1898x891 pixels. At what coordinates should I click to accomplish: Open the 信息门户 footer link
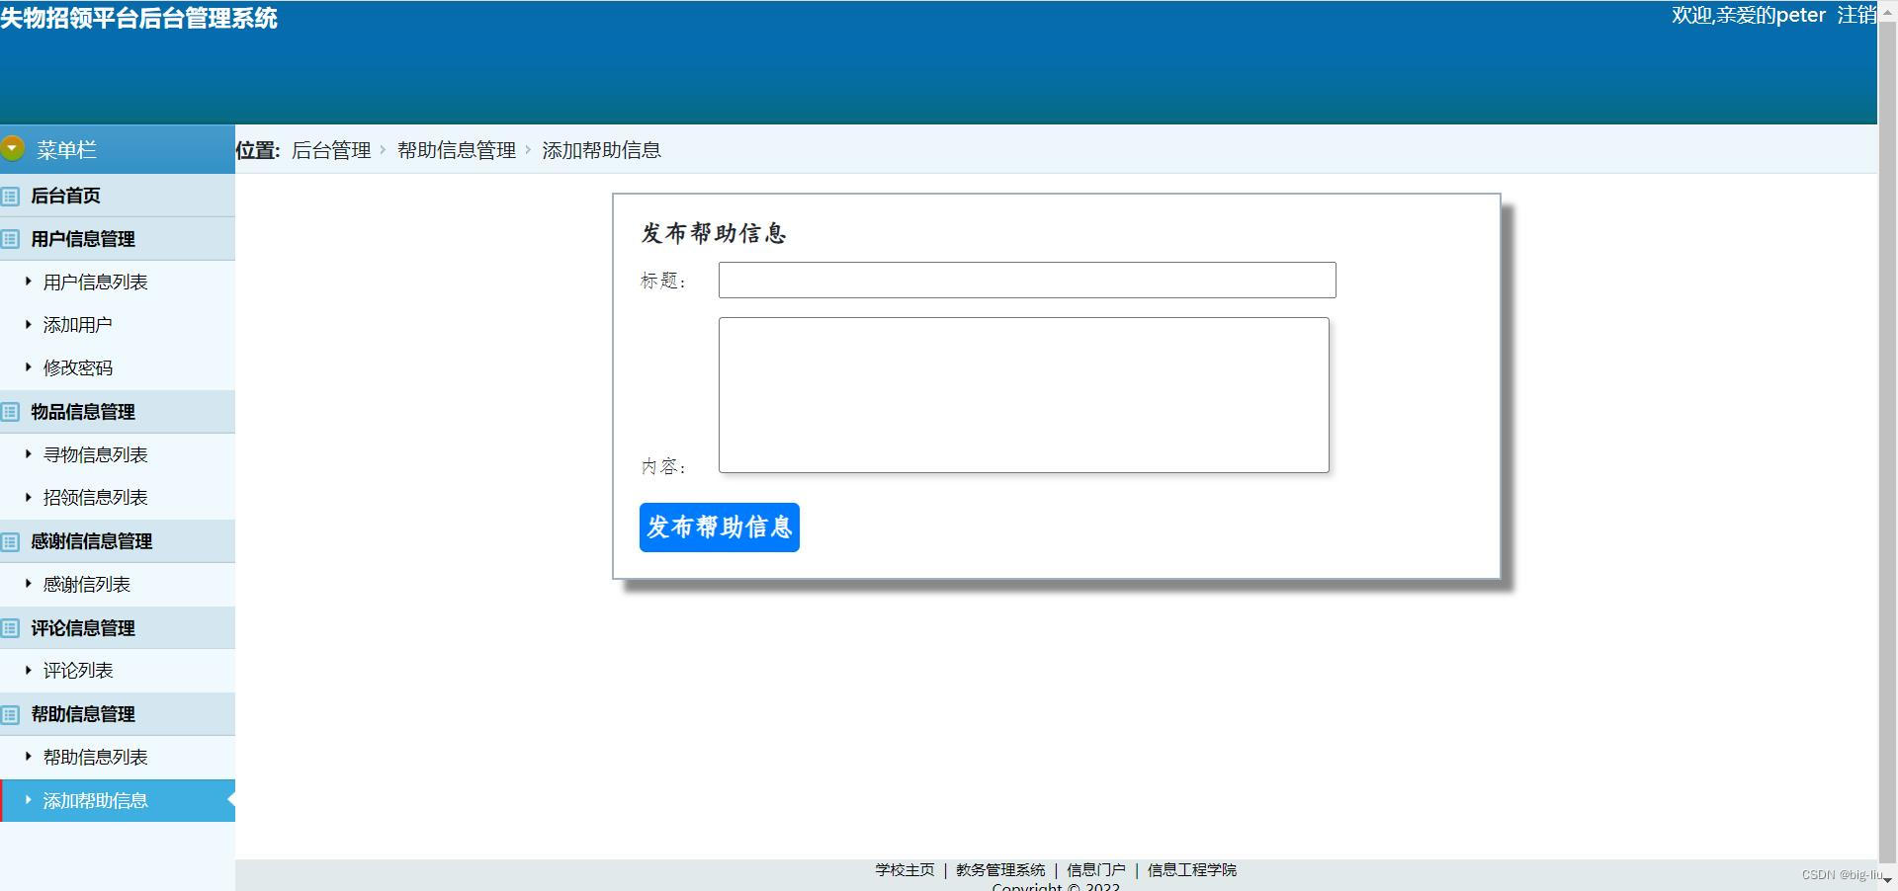coord(1096,870)
